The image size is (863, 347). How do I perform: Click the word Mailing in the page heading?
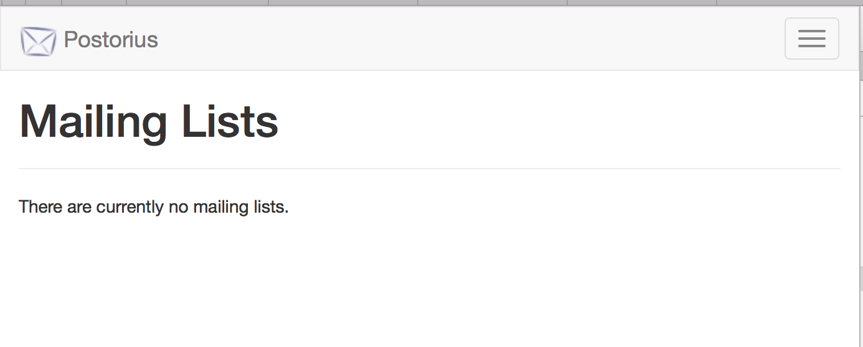click(93, 123)
